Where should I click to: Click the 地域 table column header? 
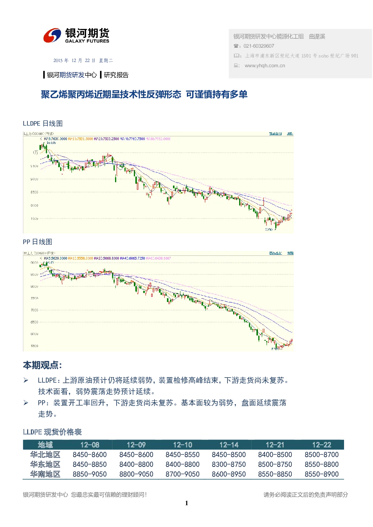[x=45, y=445]
